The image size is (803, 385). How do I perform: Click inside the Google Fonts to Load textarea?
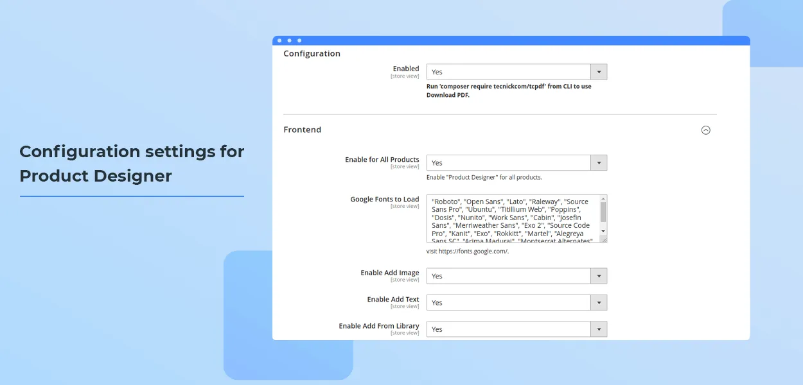click(511, 218)
